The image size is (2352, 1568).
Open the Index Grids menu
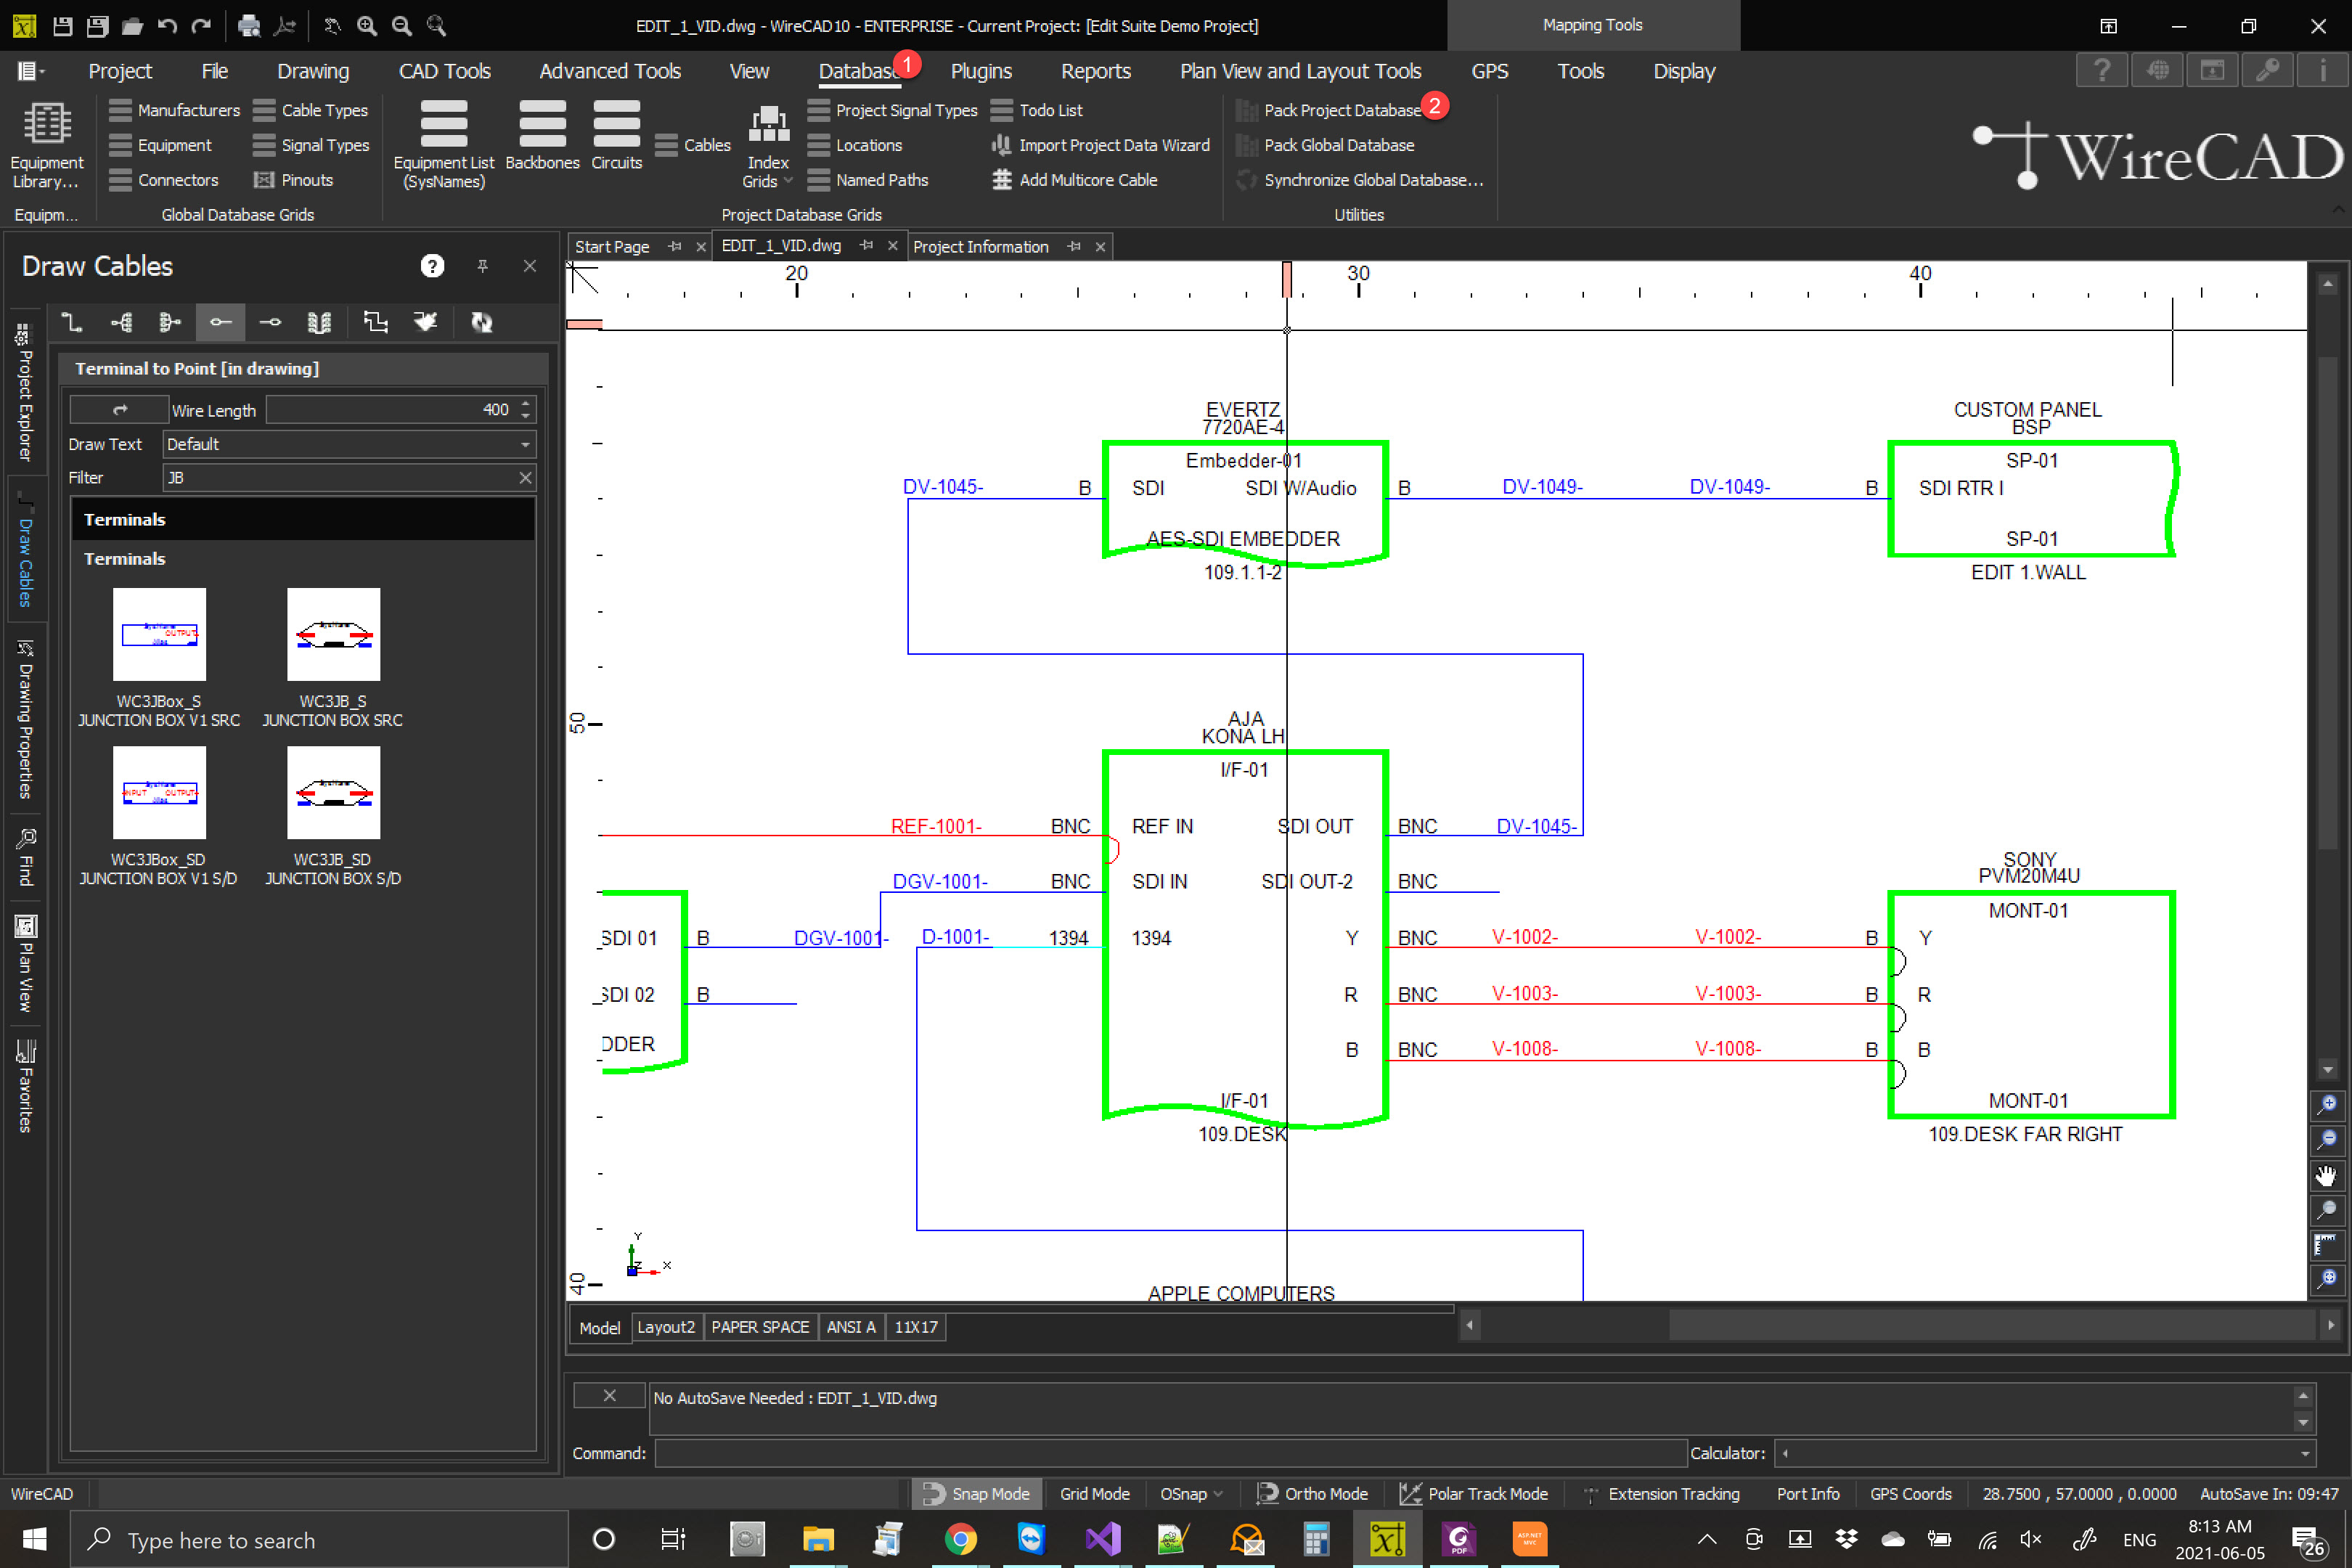click(x=768, y=147)
